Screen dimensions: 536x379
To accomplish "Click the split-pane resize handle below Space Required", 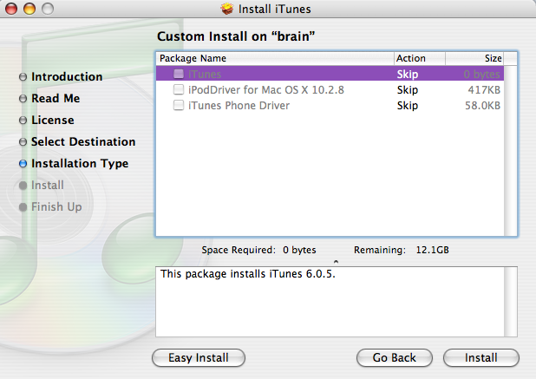I will point(336,262).
